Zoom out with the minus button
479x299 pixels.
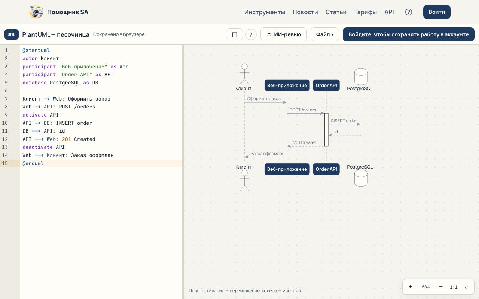click(x=441, y=287)
